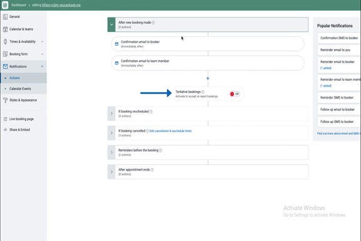Click Find out more about email and SMS link
The height and width of the screenshot is (241, 361).
pyautogui.click(x=338, y=134)
